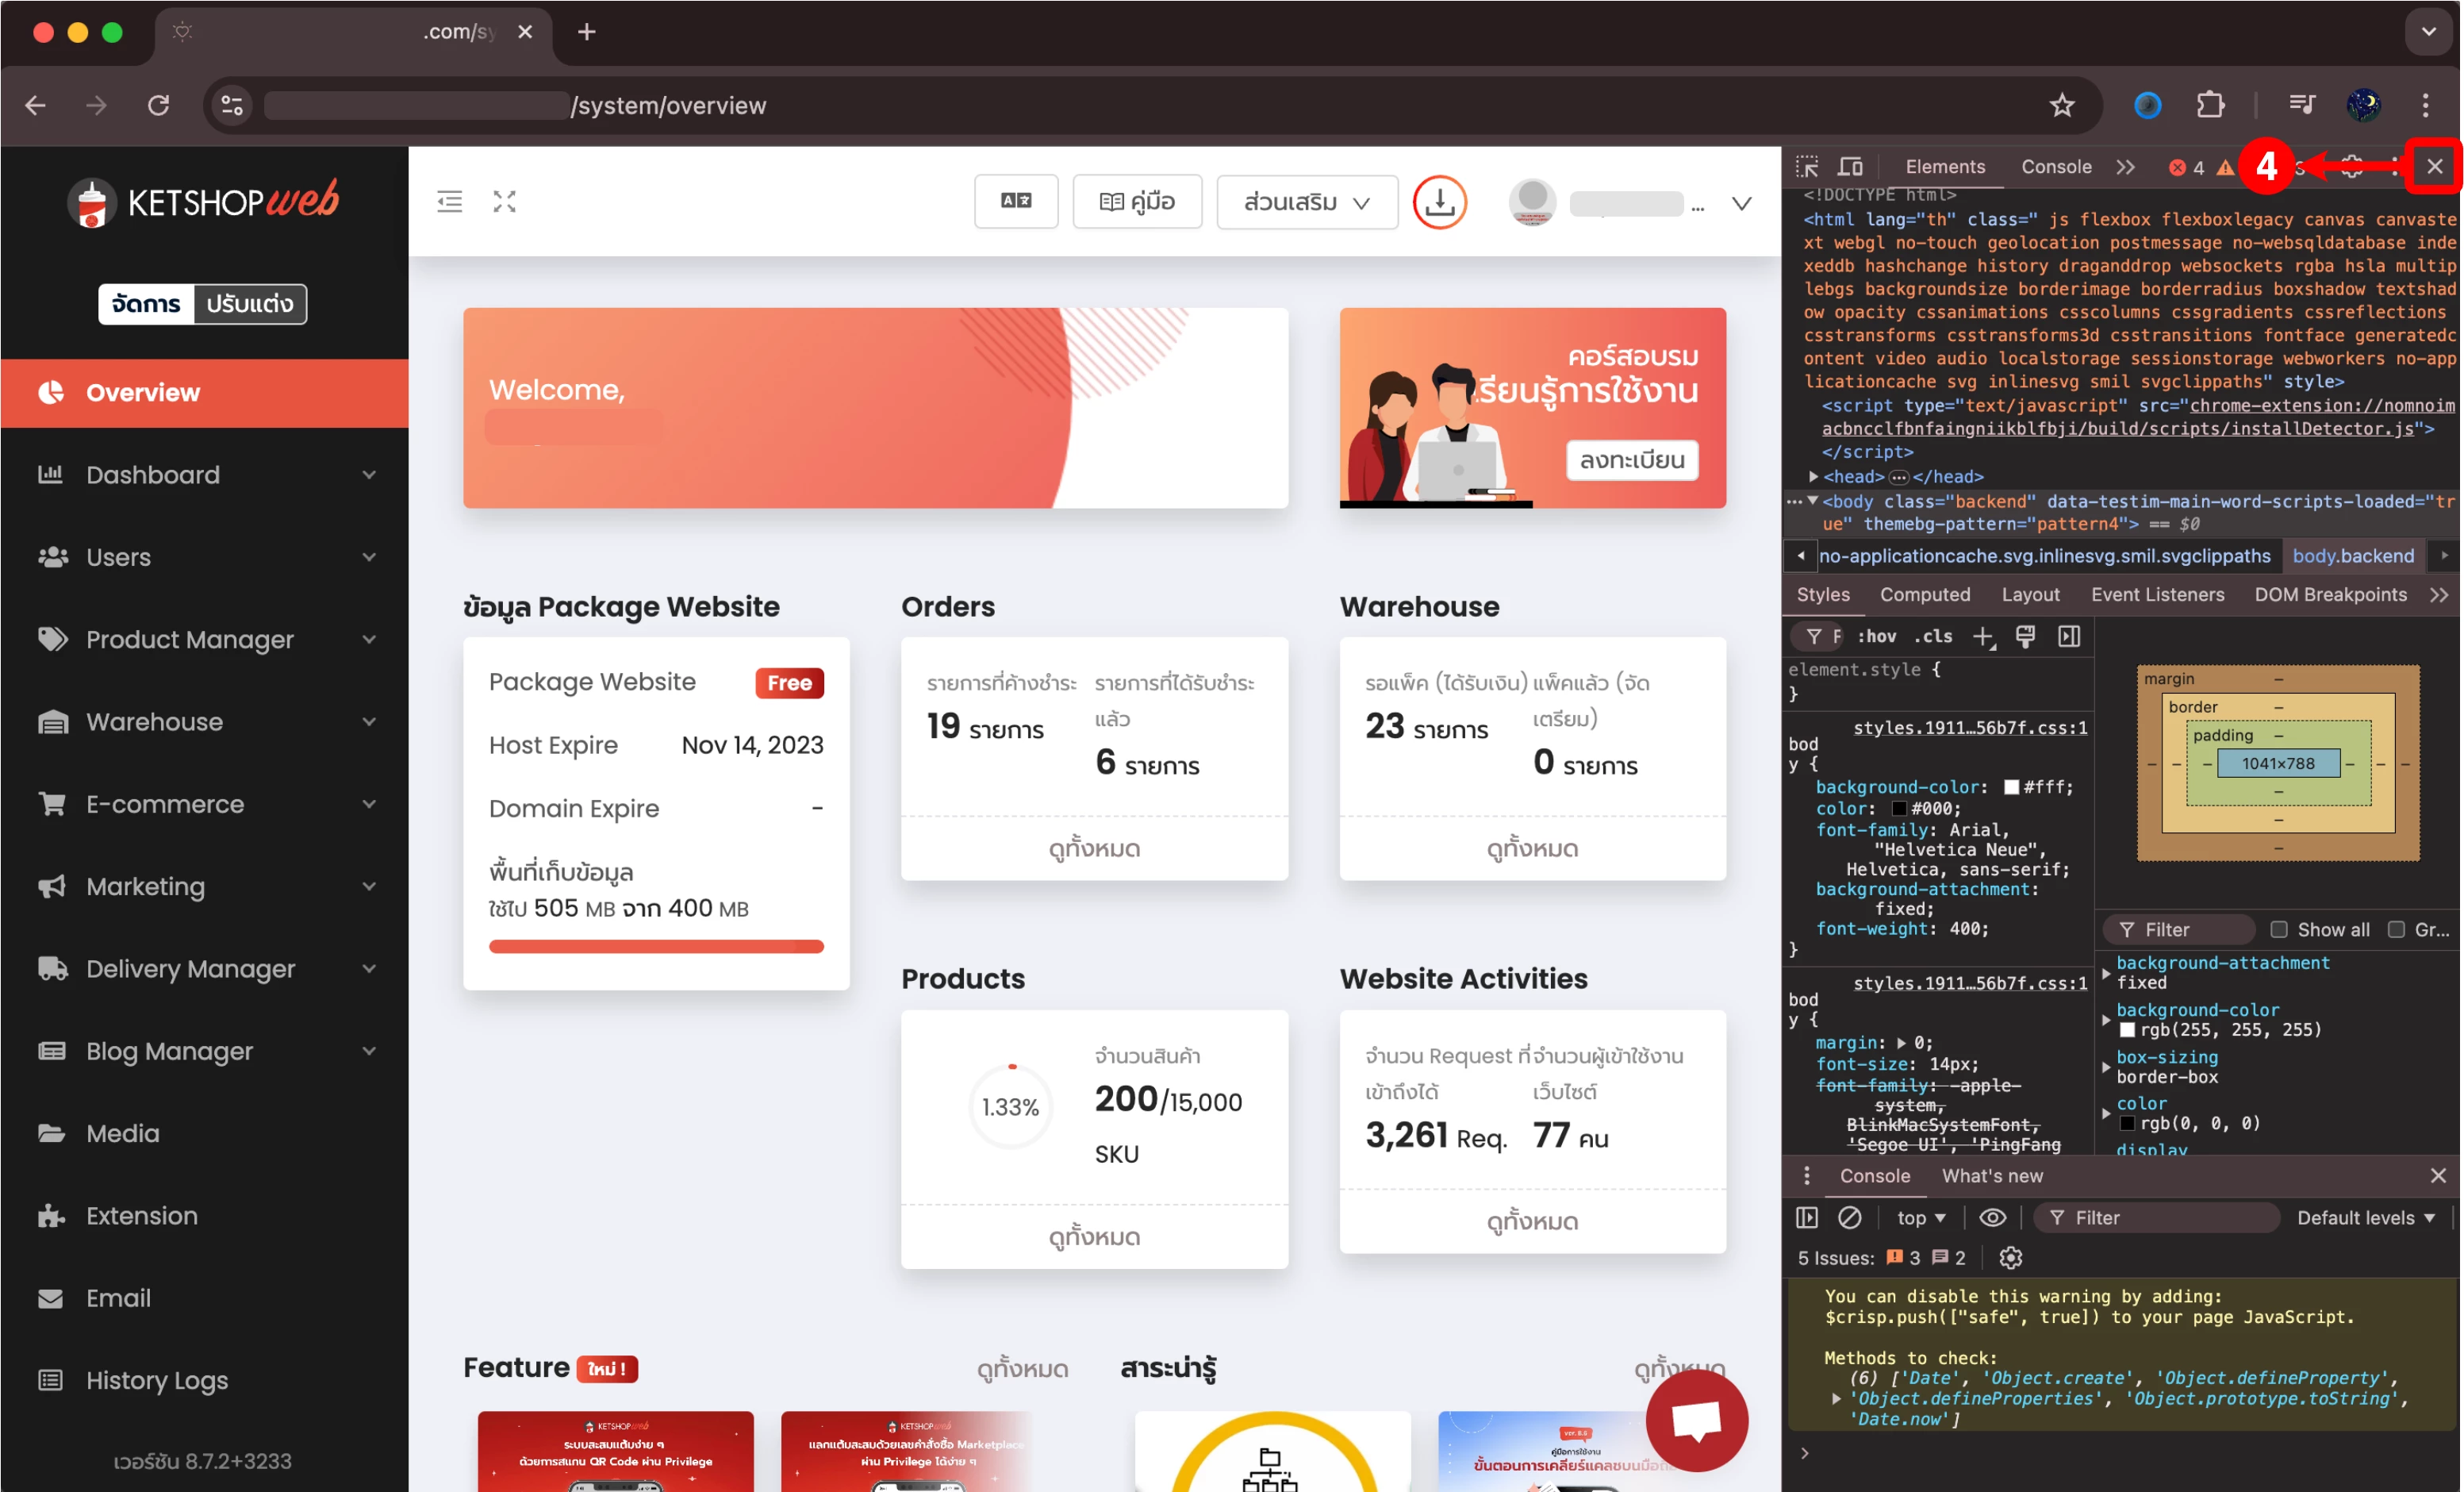Toggle the computed styles sidebar icon
Viewport: 2464px width, 1492px height.
tap(2069, 636)
